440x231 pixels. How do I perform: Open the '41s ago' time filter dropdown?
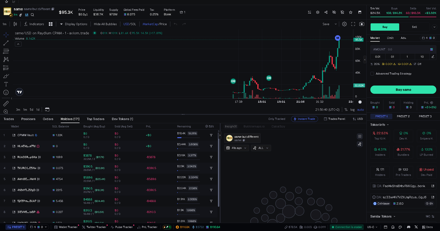point(236,148)
